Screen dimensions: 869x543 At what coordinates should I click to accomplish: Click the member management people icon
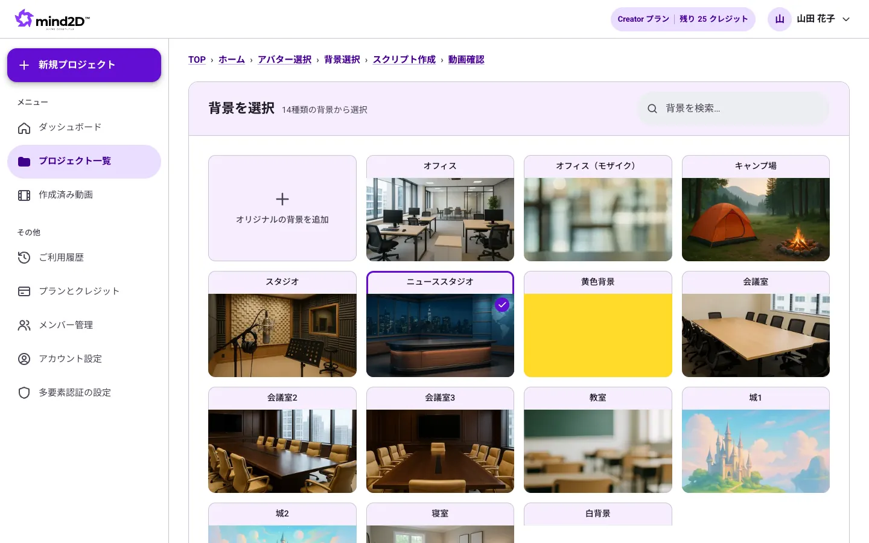pos(24,326)
